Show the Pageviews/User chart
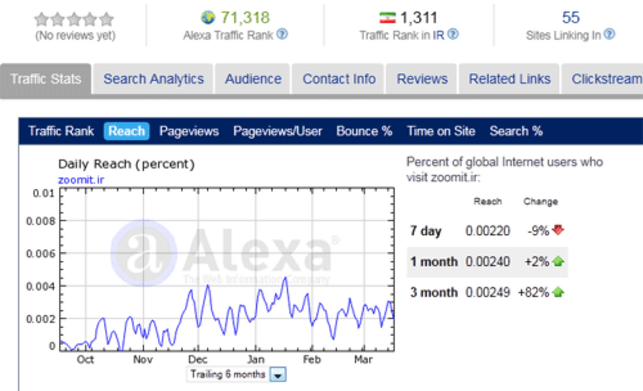Screen dimensions: 643x391 [278, 131]
